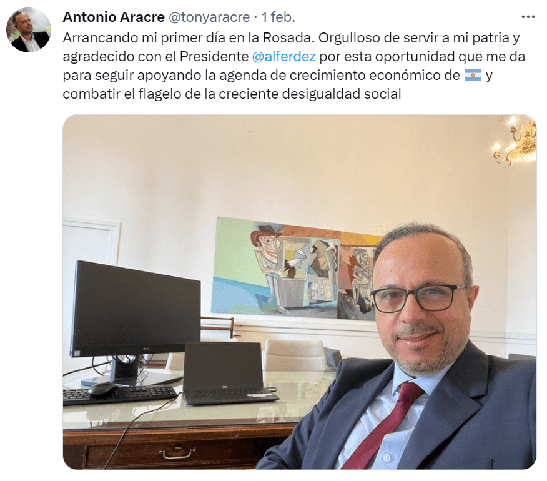Click the man's black glasses
This screenshot has height=481, width=547.
pyautogui.click(x=418, y=298)
